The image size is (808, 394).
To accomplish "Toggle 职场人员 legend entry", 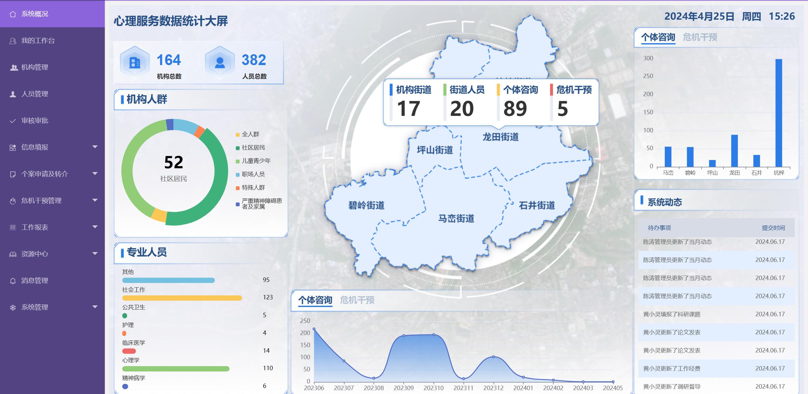I will pos(253,174).
